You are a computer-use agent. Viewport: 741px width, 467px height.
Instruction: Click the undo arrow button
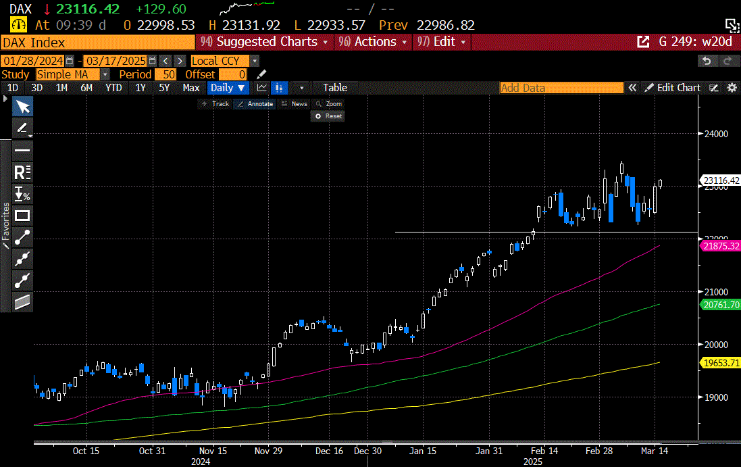(x=707, y=61)
